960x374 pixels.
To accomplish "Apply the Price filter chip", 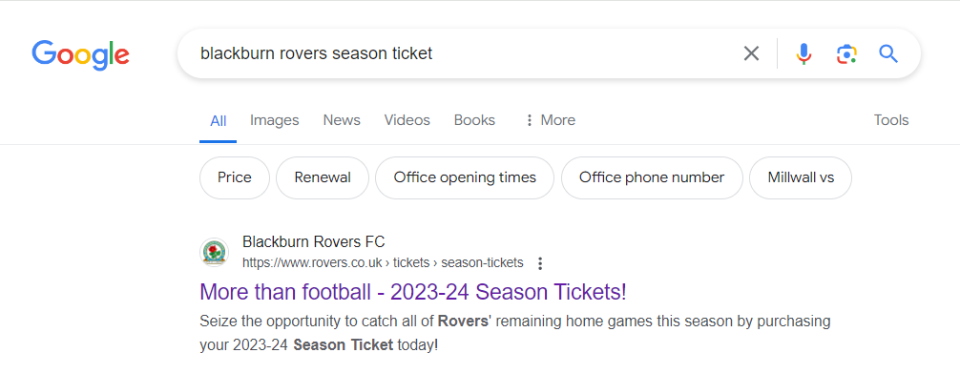I will tap(235, 177).
